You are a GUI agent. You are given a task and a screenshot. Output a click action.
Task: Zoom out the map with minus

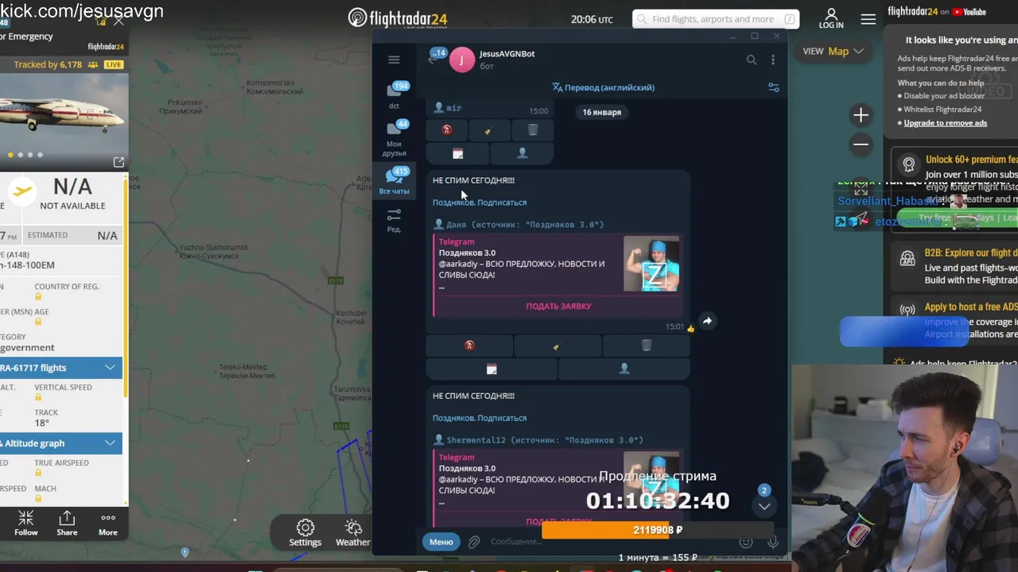[861, 145]
